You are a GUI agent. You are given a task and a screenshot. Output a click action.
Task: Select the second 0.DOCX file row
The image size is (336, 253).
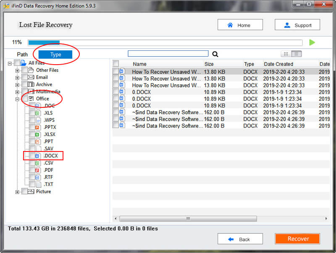(x=221, y=99)
